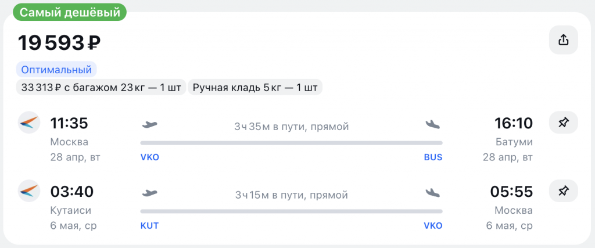Select the "Оптимальный" tag

(56, 70)
